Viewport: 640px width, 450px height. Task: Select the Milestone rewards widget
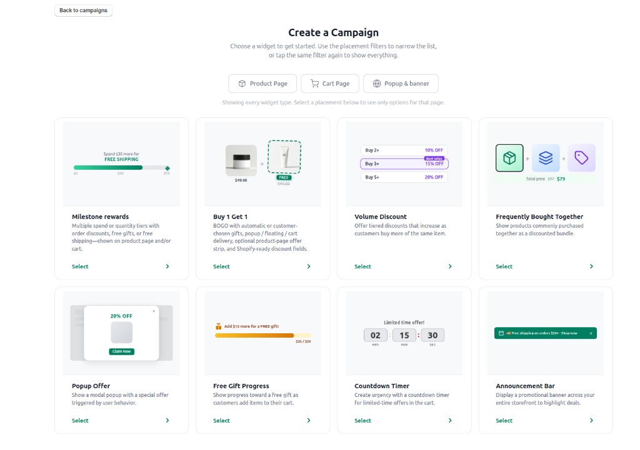click(80, 267)
